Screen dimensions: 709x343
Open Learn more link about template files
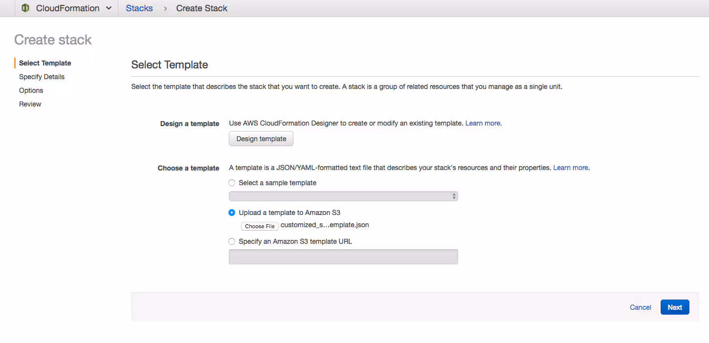571,168
